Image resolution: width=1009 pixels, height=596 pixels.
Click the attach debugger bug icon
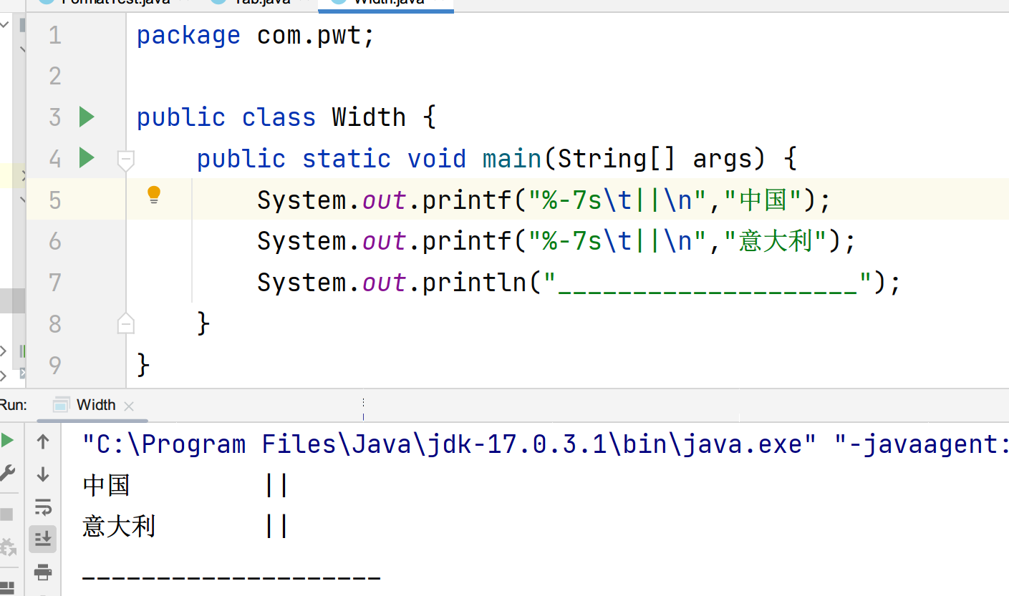(7, 548)
